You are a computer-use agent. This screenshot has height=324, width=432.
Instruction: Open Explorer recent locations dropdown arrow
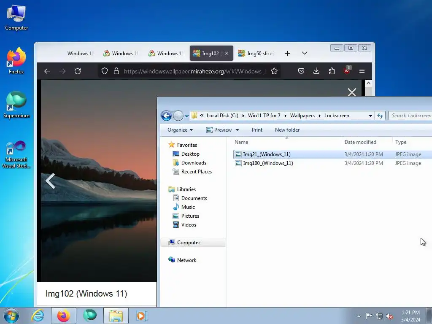[x=187, y=116]
